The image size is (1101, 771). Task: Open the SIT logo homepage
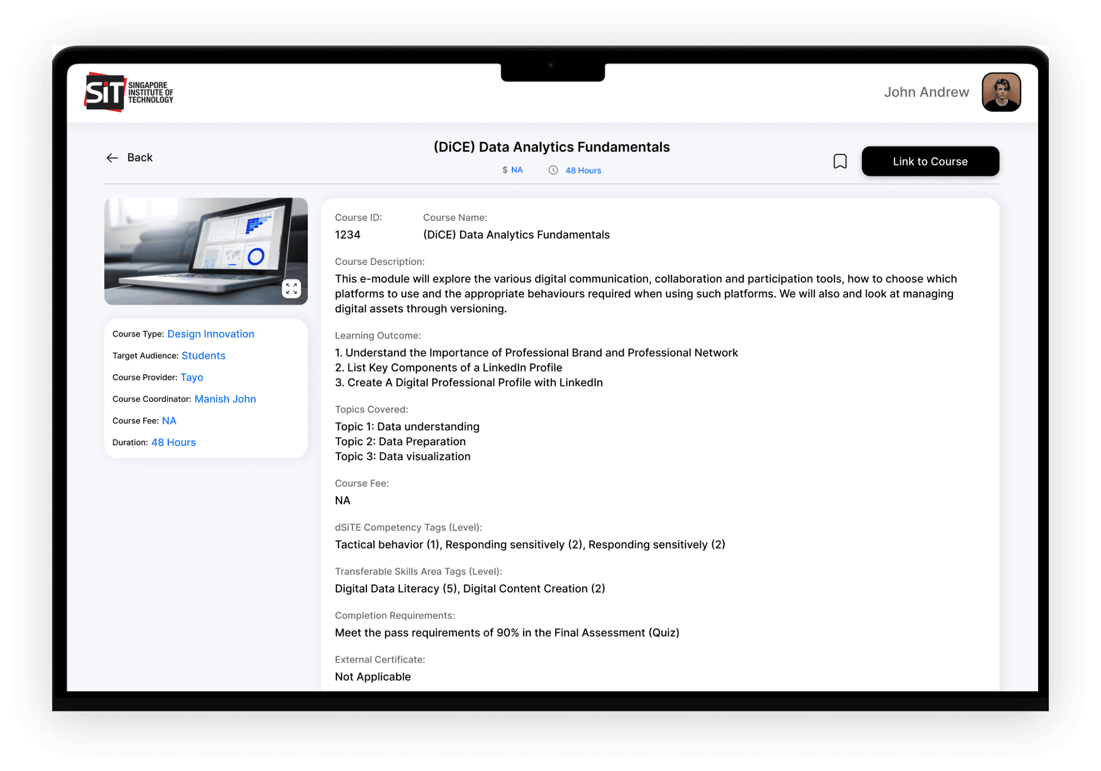tap(129, 92)
